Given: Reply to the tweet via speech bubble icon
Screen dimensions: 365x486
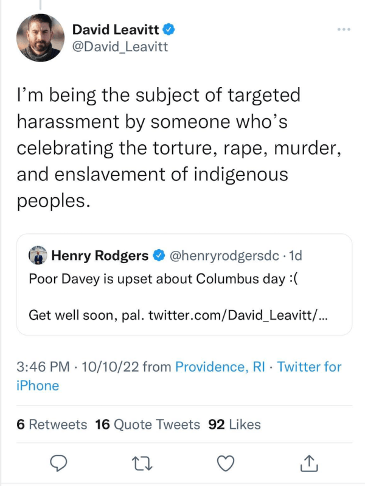Looking at the screenshot, I should 57,463.
